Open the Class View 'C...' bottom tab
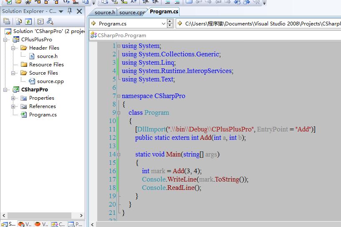 (58, 224)
